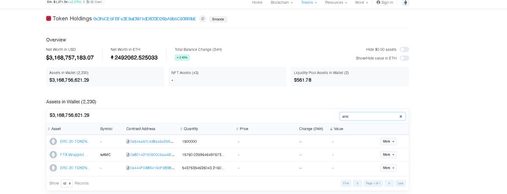The image size is (507, 194).
Task: Go to the Home menu item
Action: (x=257, y=3)
